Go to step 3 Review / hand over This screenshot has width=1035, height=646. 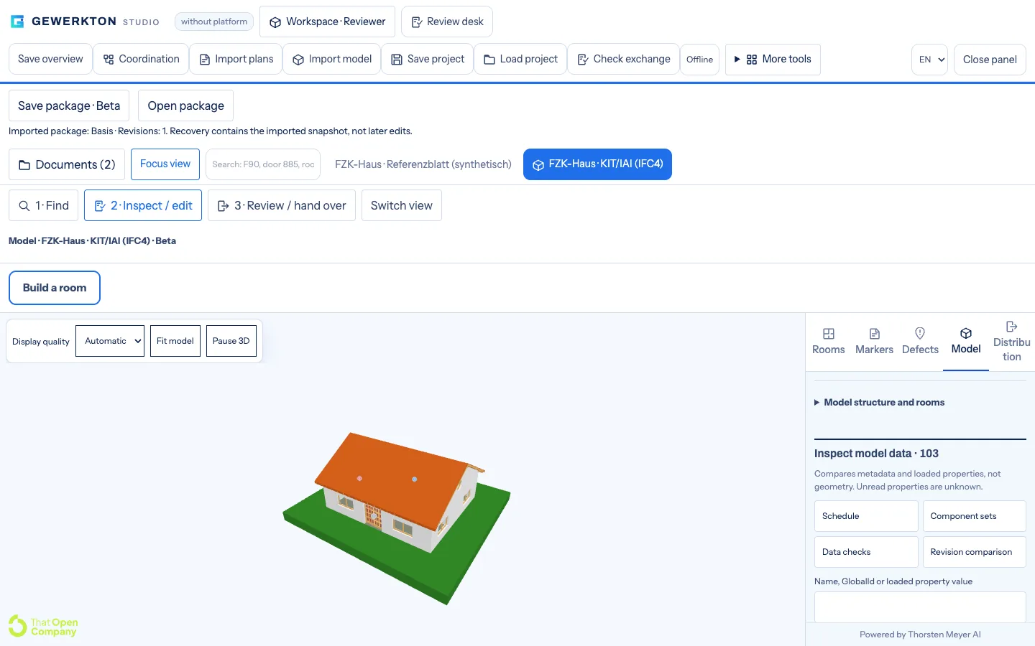pos(282,205)
